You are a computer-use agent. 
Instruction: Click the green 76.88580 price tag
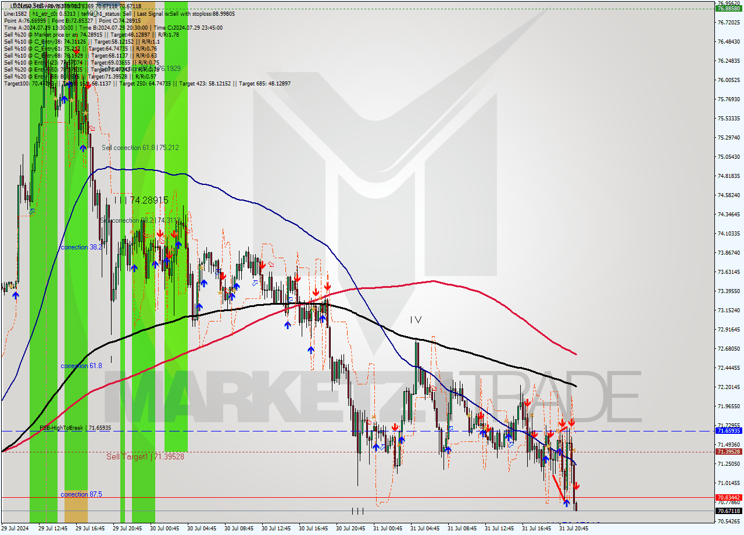(729, 9)
